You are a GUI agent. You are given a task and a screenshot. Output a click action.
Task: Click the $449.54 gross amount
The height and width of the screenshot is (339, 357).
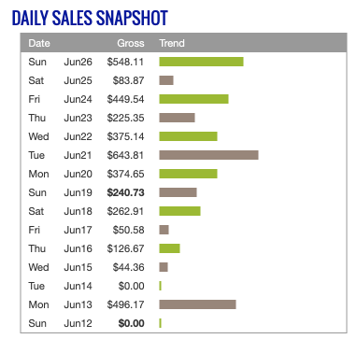[x=125, y=99]
